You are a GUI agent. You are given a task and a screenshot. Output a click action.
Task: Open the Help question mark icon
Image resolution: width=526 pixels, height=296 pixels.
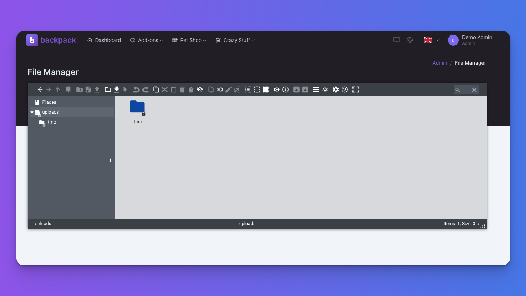345,90
